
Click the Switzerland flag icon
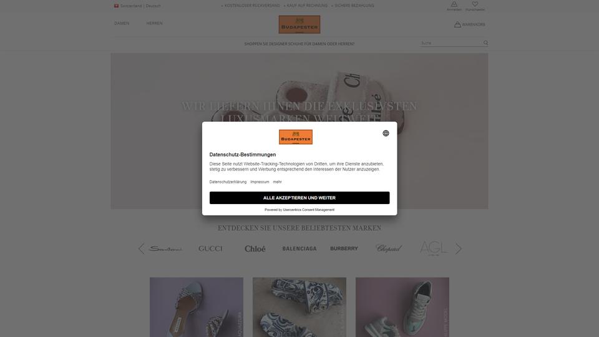point(116,6)
